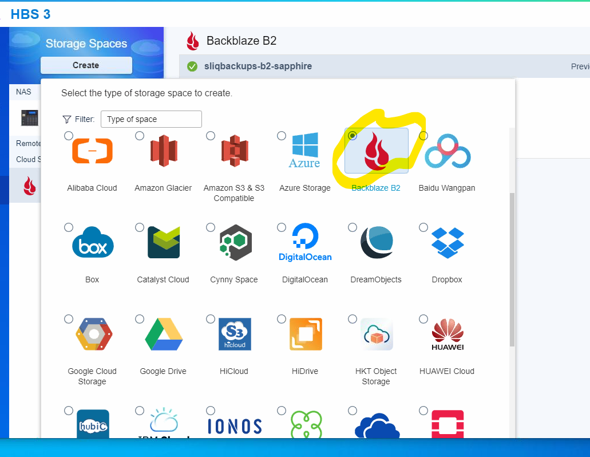Click the red OpenStack-style icon in last row
The height and width of the screenshot is (457, 590).
(448, 424)
